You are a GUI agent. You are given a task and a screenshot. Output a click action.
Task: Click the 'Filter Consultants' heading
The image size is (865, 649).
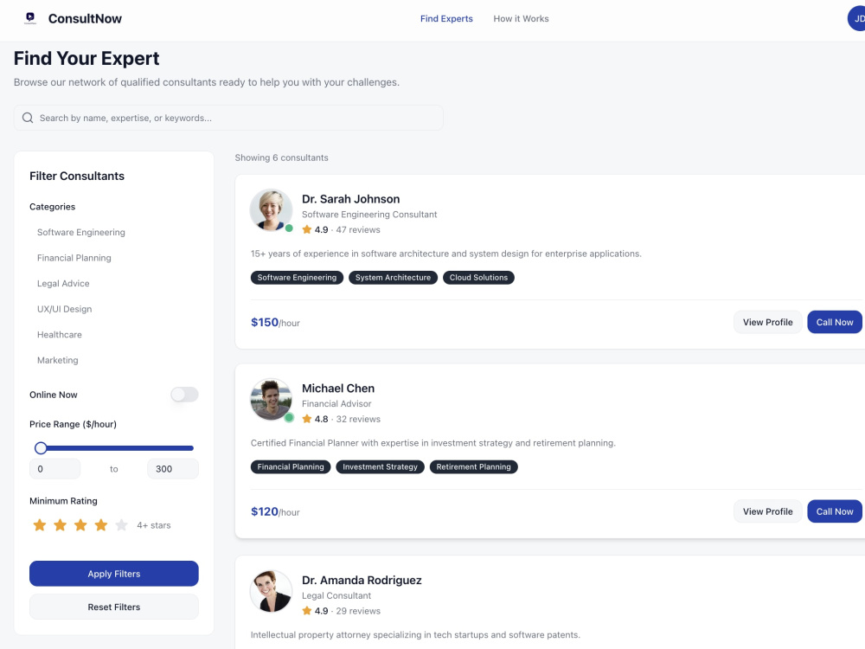pyautogui.click(x=77, y=176)
